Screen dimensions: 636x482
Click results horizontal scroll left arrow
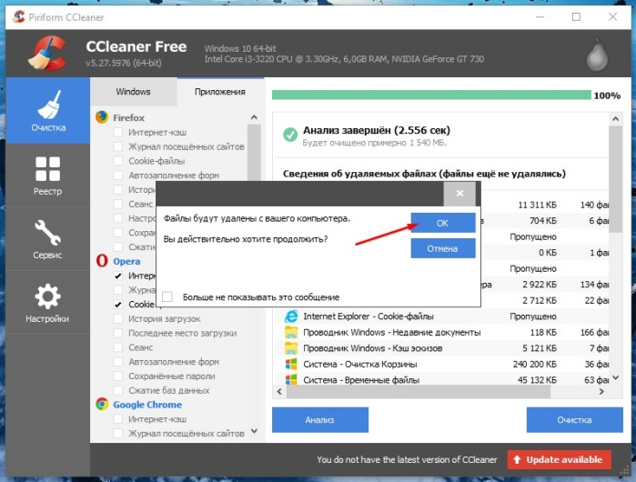(x=279, y=391)
